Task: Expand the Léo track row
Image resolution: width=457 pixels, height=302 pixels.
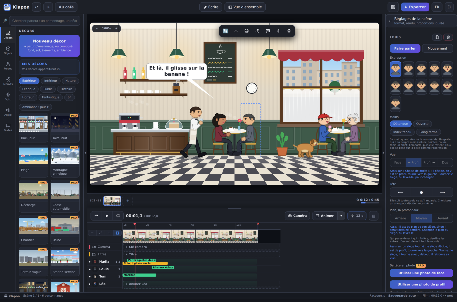Action: 90,284
